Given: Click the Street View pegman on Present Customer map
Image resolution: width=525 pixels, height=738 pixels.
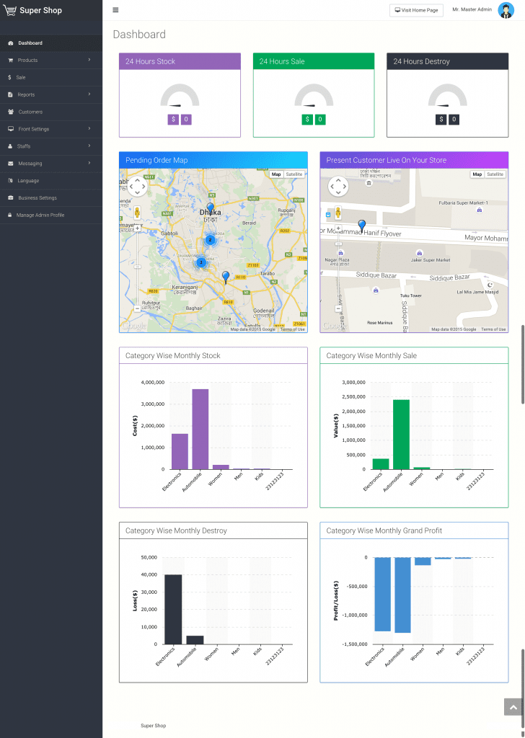Looking at the screenshot, I should point(338,213).
